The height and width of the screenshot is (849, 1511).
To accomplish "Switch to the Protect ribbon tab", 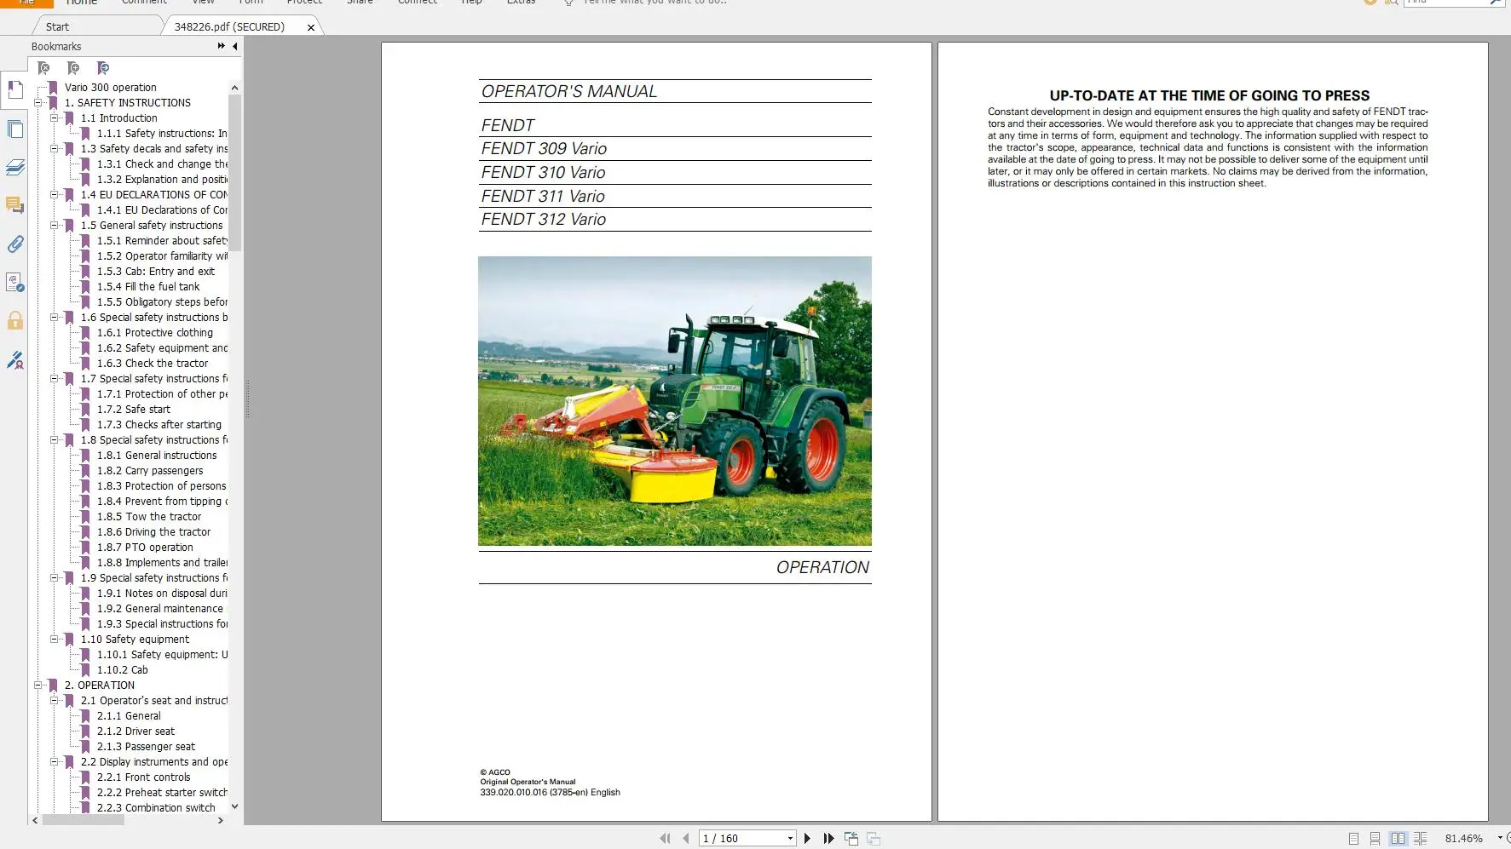I will click(x=305, y=3).
